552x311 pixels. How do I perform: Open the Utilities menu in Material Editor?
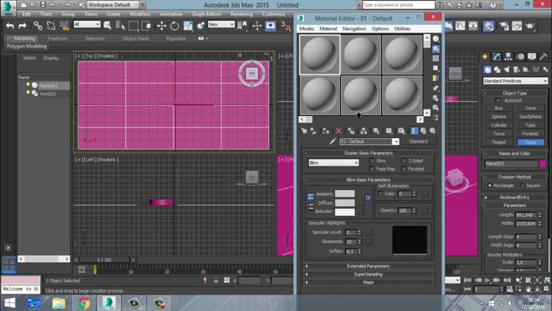[402, 29]
